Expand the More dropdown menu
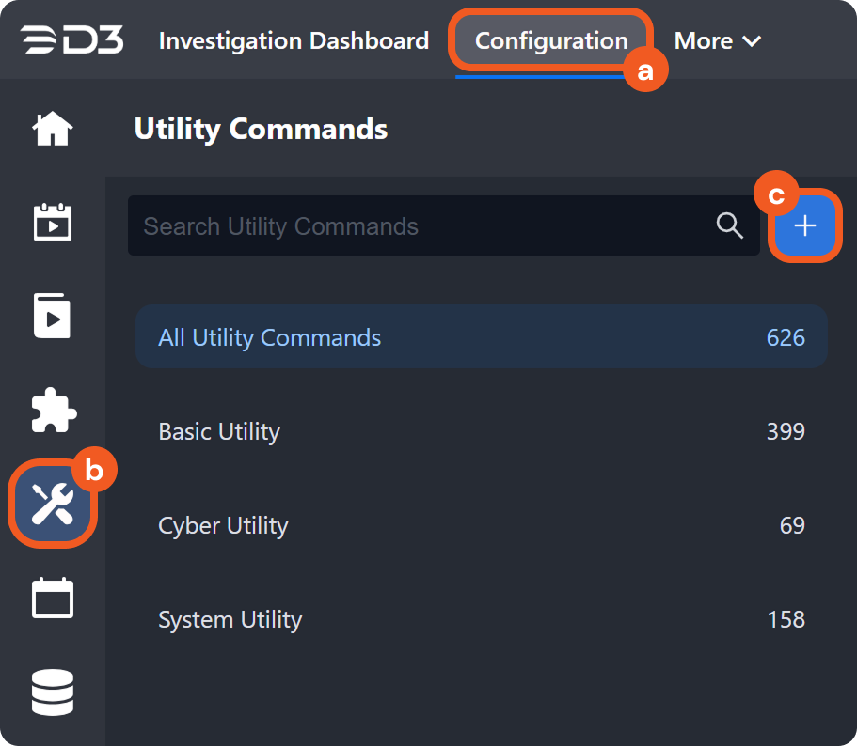The width and height of the screenshot is (857, 746). 717,40
